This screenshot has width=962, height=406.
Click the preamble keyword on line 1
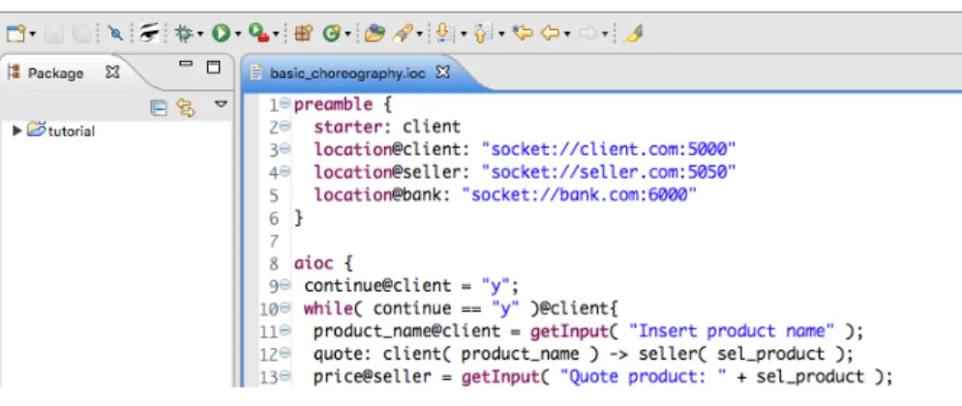point(333,104)
